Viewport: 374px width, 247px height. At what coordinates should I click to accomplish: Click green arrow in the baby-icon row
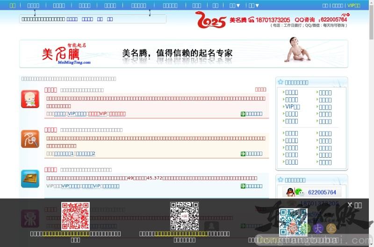pos(243,114)
